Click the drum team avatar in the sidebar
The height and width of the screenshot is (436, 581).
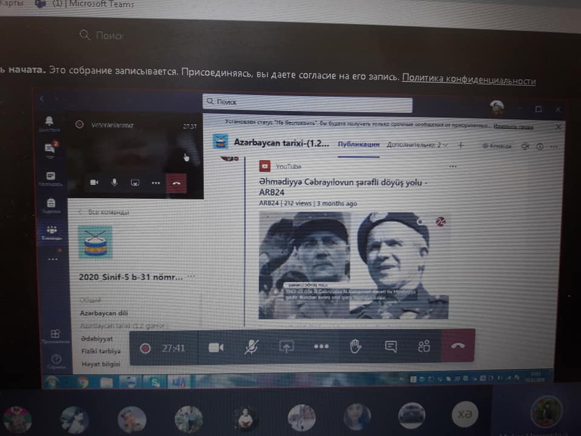pyautogui.click(x=95, y=242)
